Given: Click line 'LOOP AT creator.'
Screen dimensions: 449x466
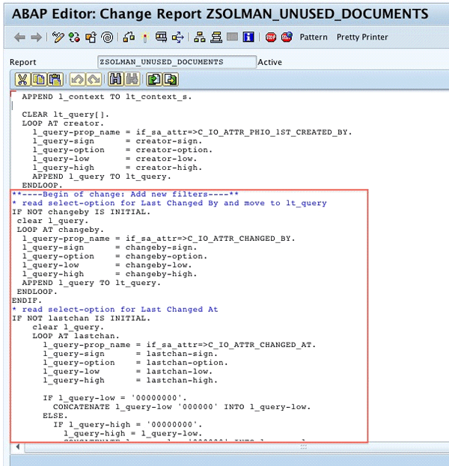Looking at the screenshot, I should [x=63, y=123].
